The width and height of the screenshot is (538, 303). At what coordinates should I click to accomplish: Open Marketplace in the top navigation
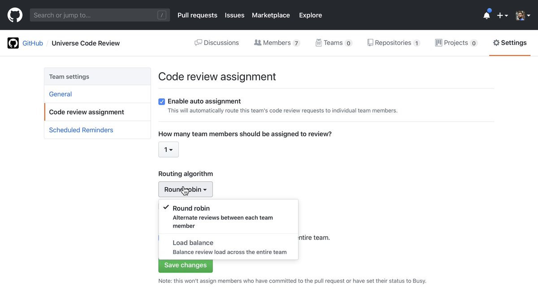point(271,15)
